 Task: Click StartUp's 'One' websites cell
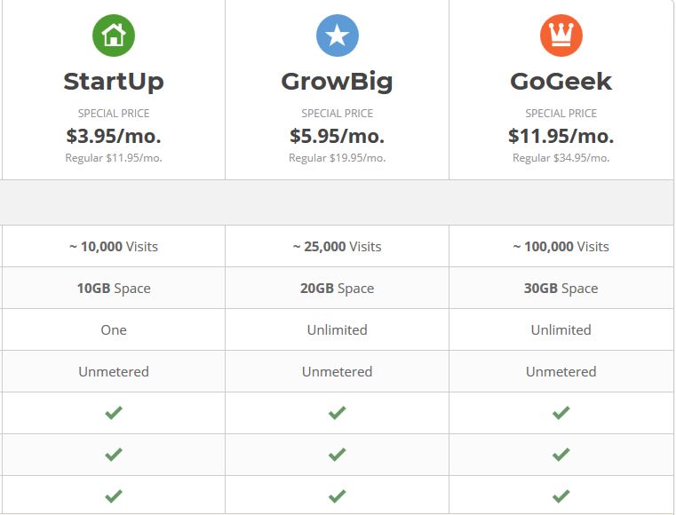point(114,330)
